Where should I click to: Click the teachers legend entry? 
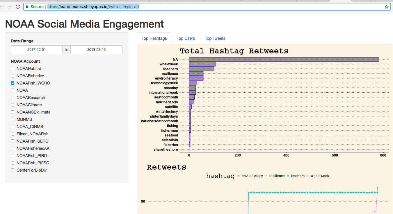(x=295, y=176)
